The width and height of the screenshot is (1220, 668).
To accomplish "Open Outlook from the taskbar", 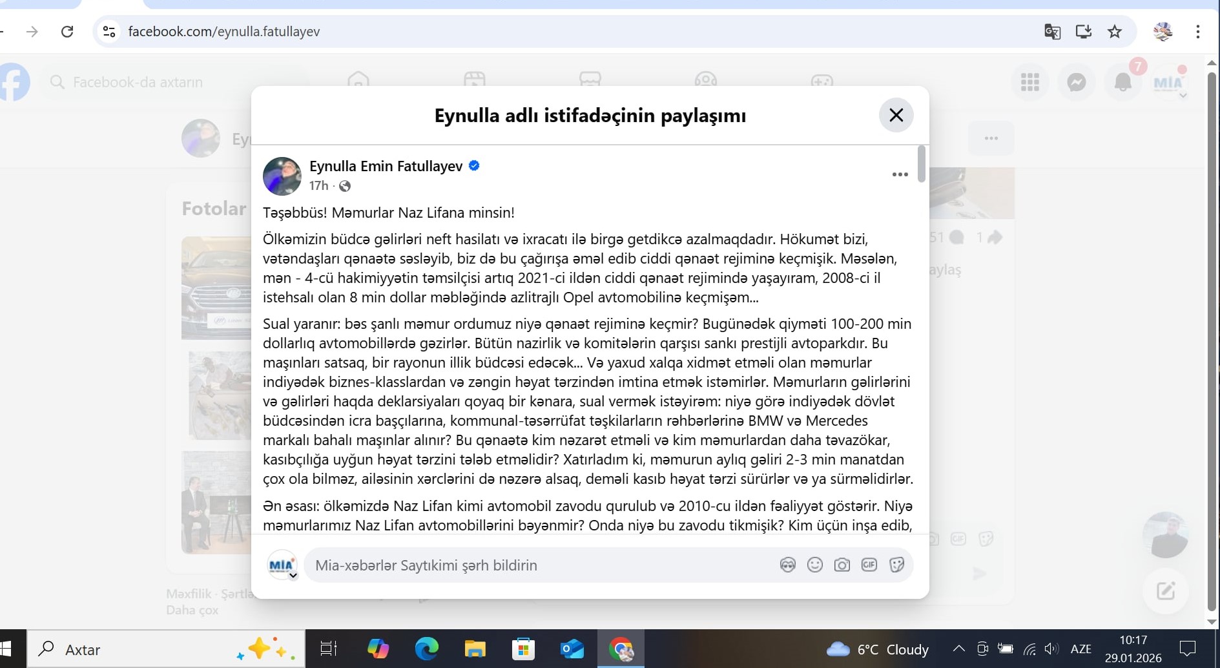I will (x=572, y=649).
